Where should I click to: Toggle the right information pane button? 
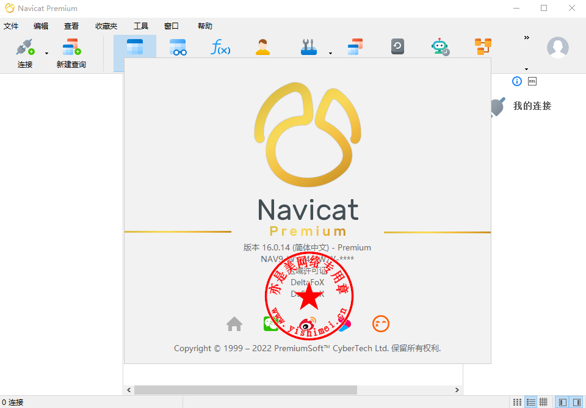pyautogui.click(x=577, y=403)
